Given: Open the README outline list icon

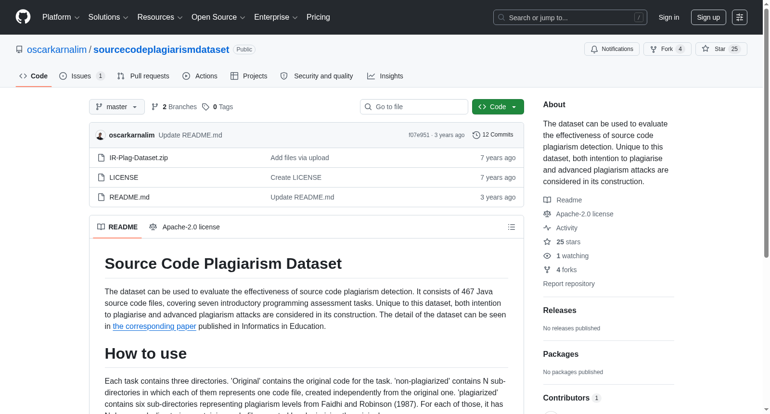Looking at the screenshot, I should [x=512, y=227].
